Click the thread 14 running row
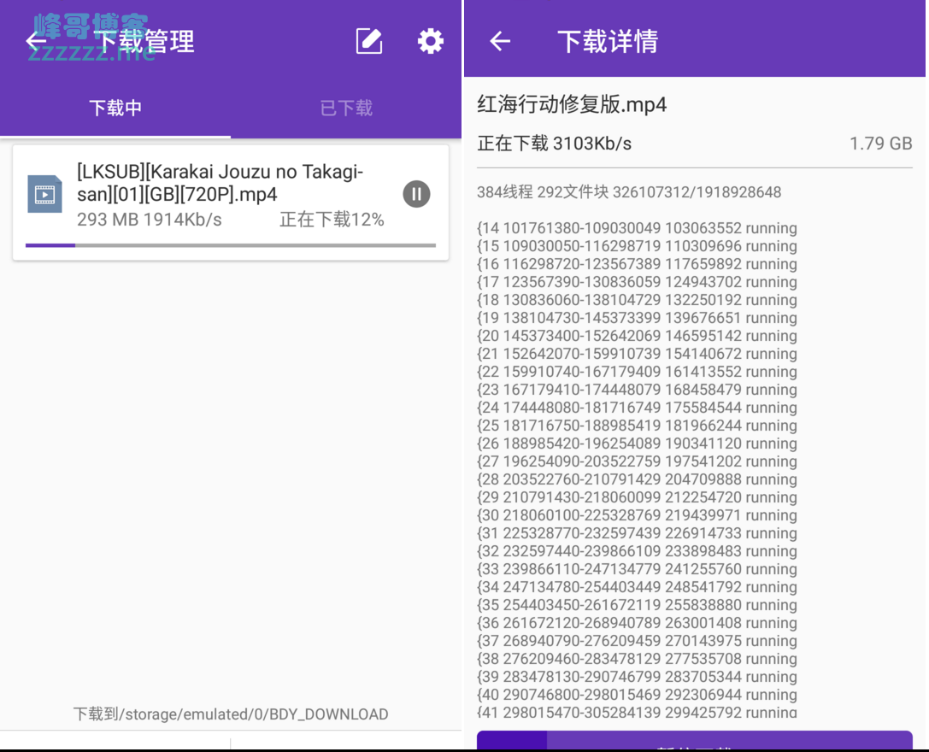The image size is (929, 752). click(637, 228)
